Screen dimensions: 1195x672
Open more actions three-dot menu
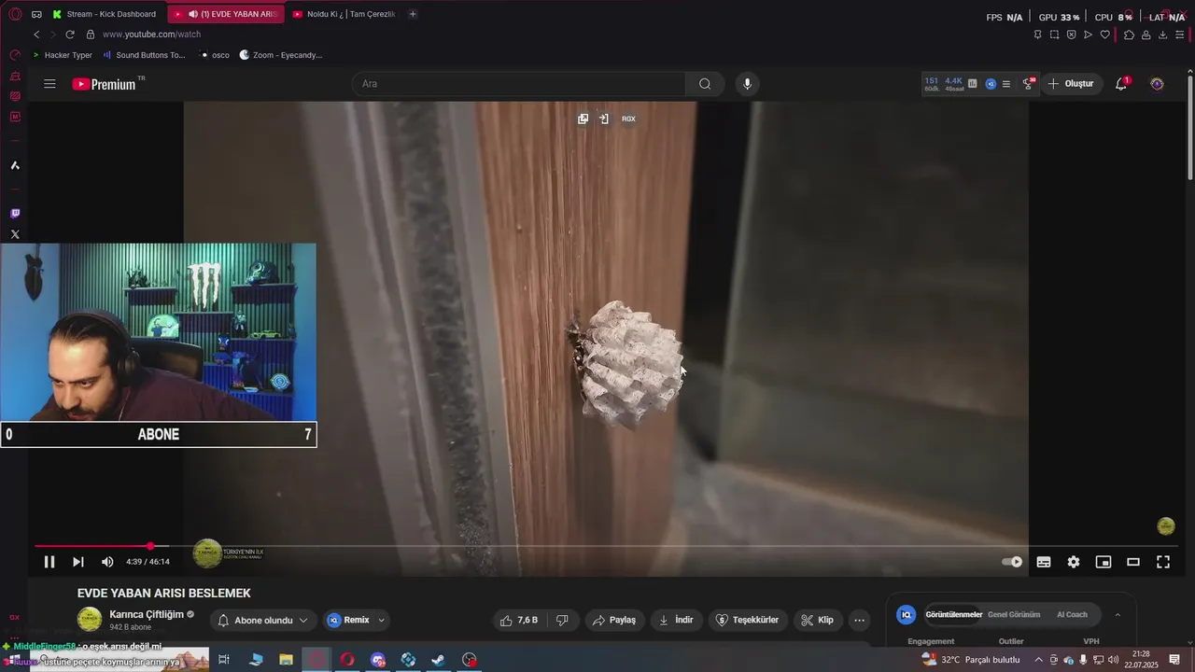pyautogui.click(x=860, y=620)
